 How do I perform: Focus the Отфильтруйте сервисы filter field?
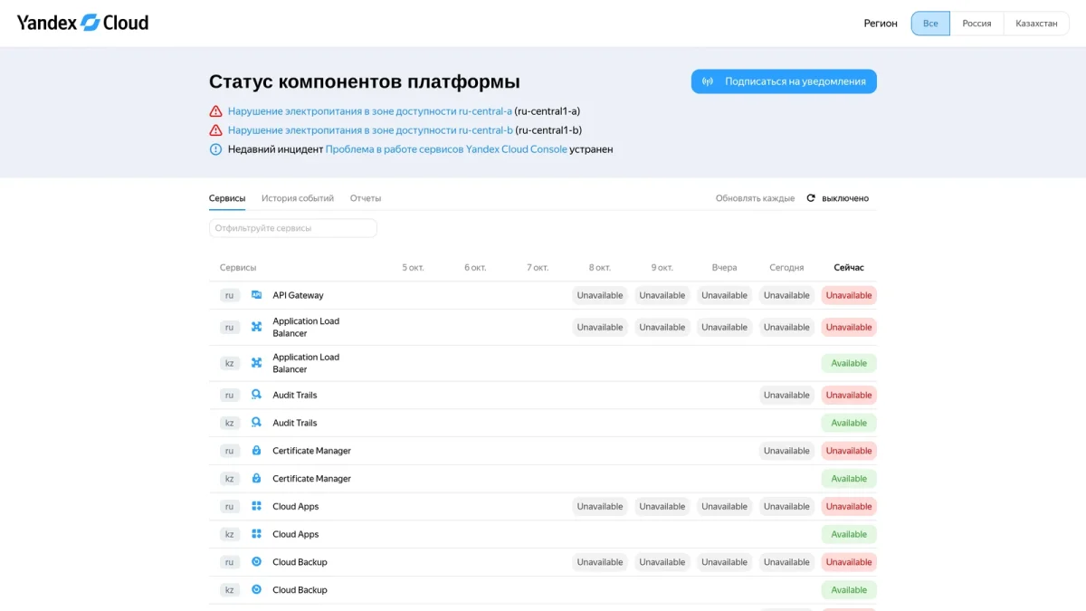click(293, 228)
